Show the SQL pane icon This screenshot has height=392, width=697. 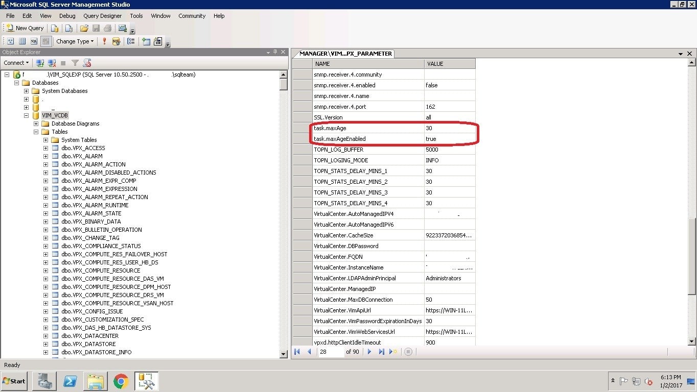point(34,41)
